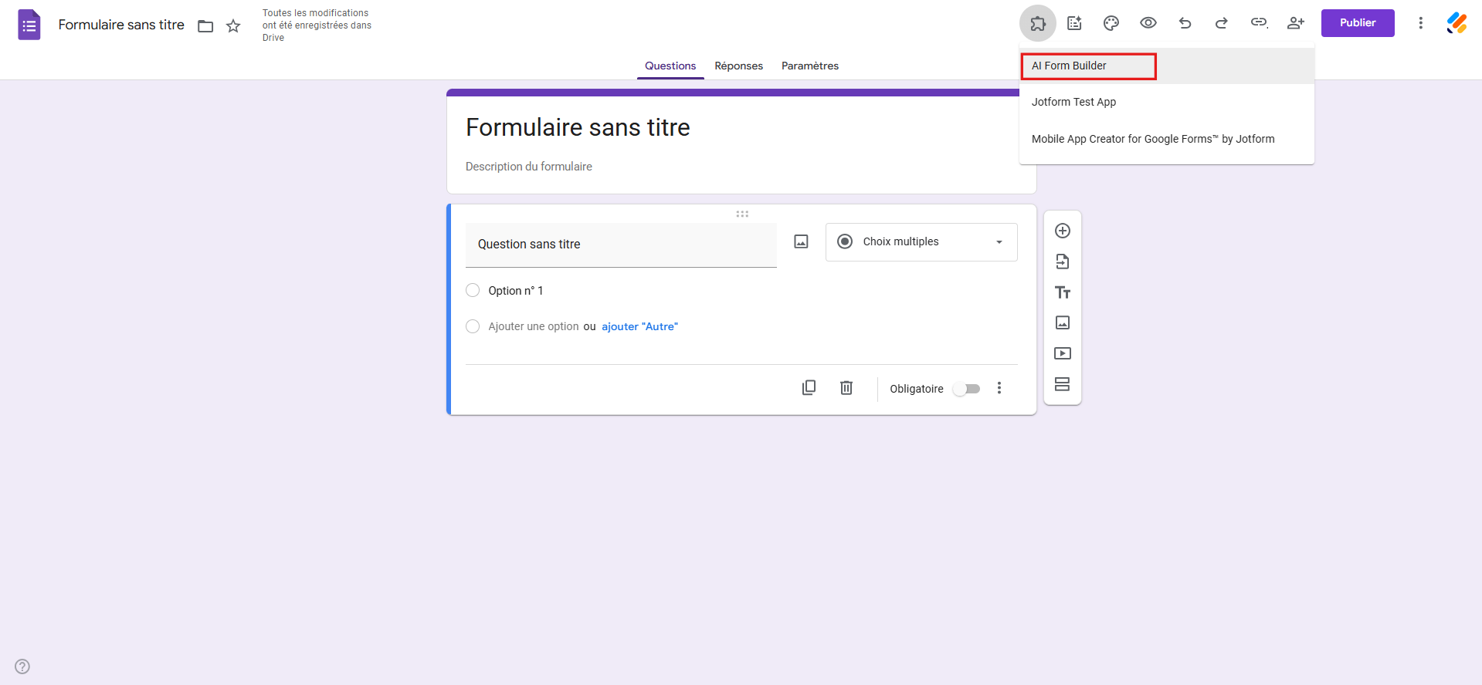Open the AI form suggestions icon

pos(1074,23)
